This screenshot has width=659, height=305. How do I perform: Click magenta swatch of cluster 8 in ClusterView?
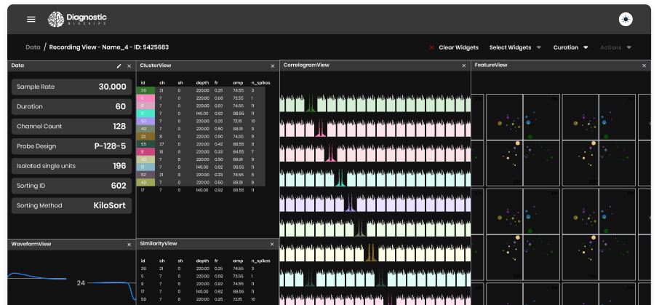tap(145, 152)
